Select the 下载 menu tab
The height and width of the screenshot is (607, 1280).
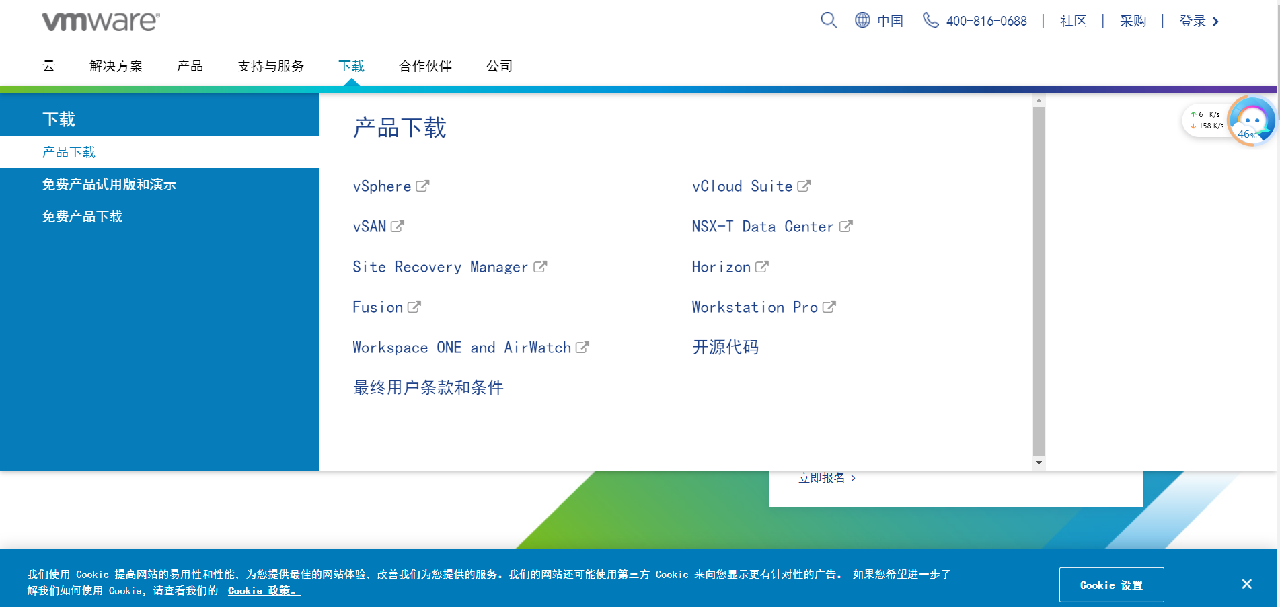(351, 66)
